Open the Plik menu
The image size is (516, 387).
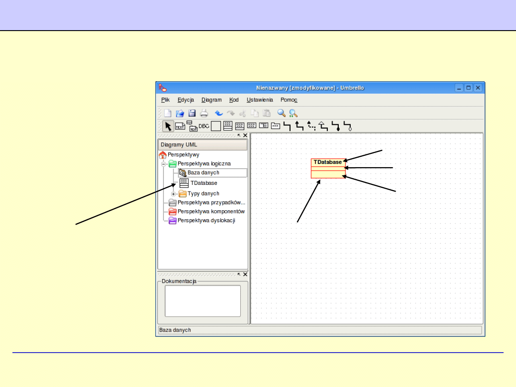point(165,100)
